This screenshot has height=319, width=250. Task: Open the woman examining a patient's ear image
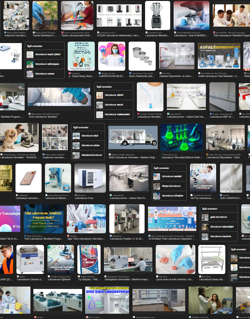point(210,300)
